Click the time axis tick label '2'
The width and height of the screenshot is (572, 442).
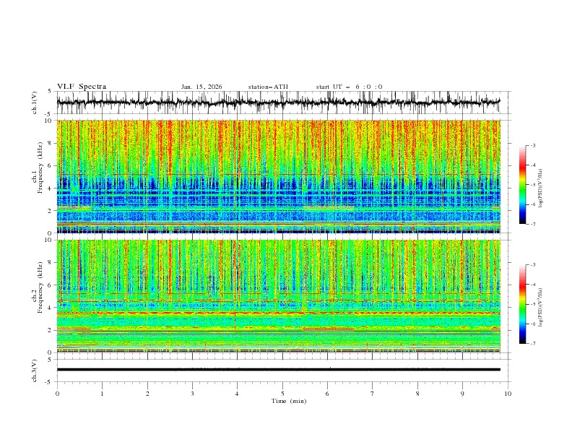point(147,394)
